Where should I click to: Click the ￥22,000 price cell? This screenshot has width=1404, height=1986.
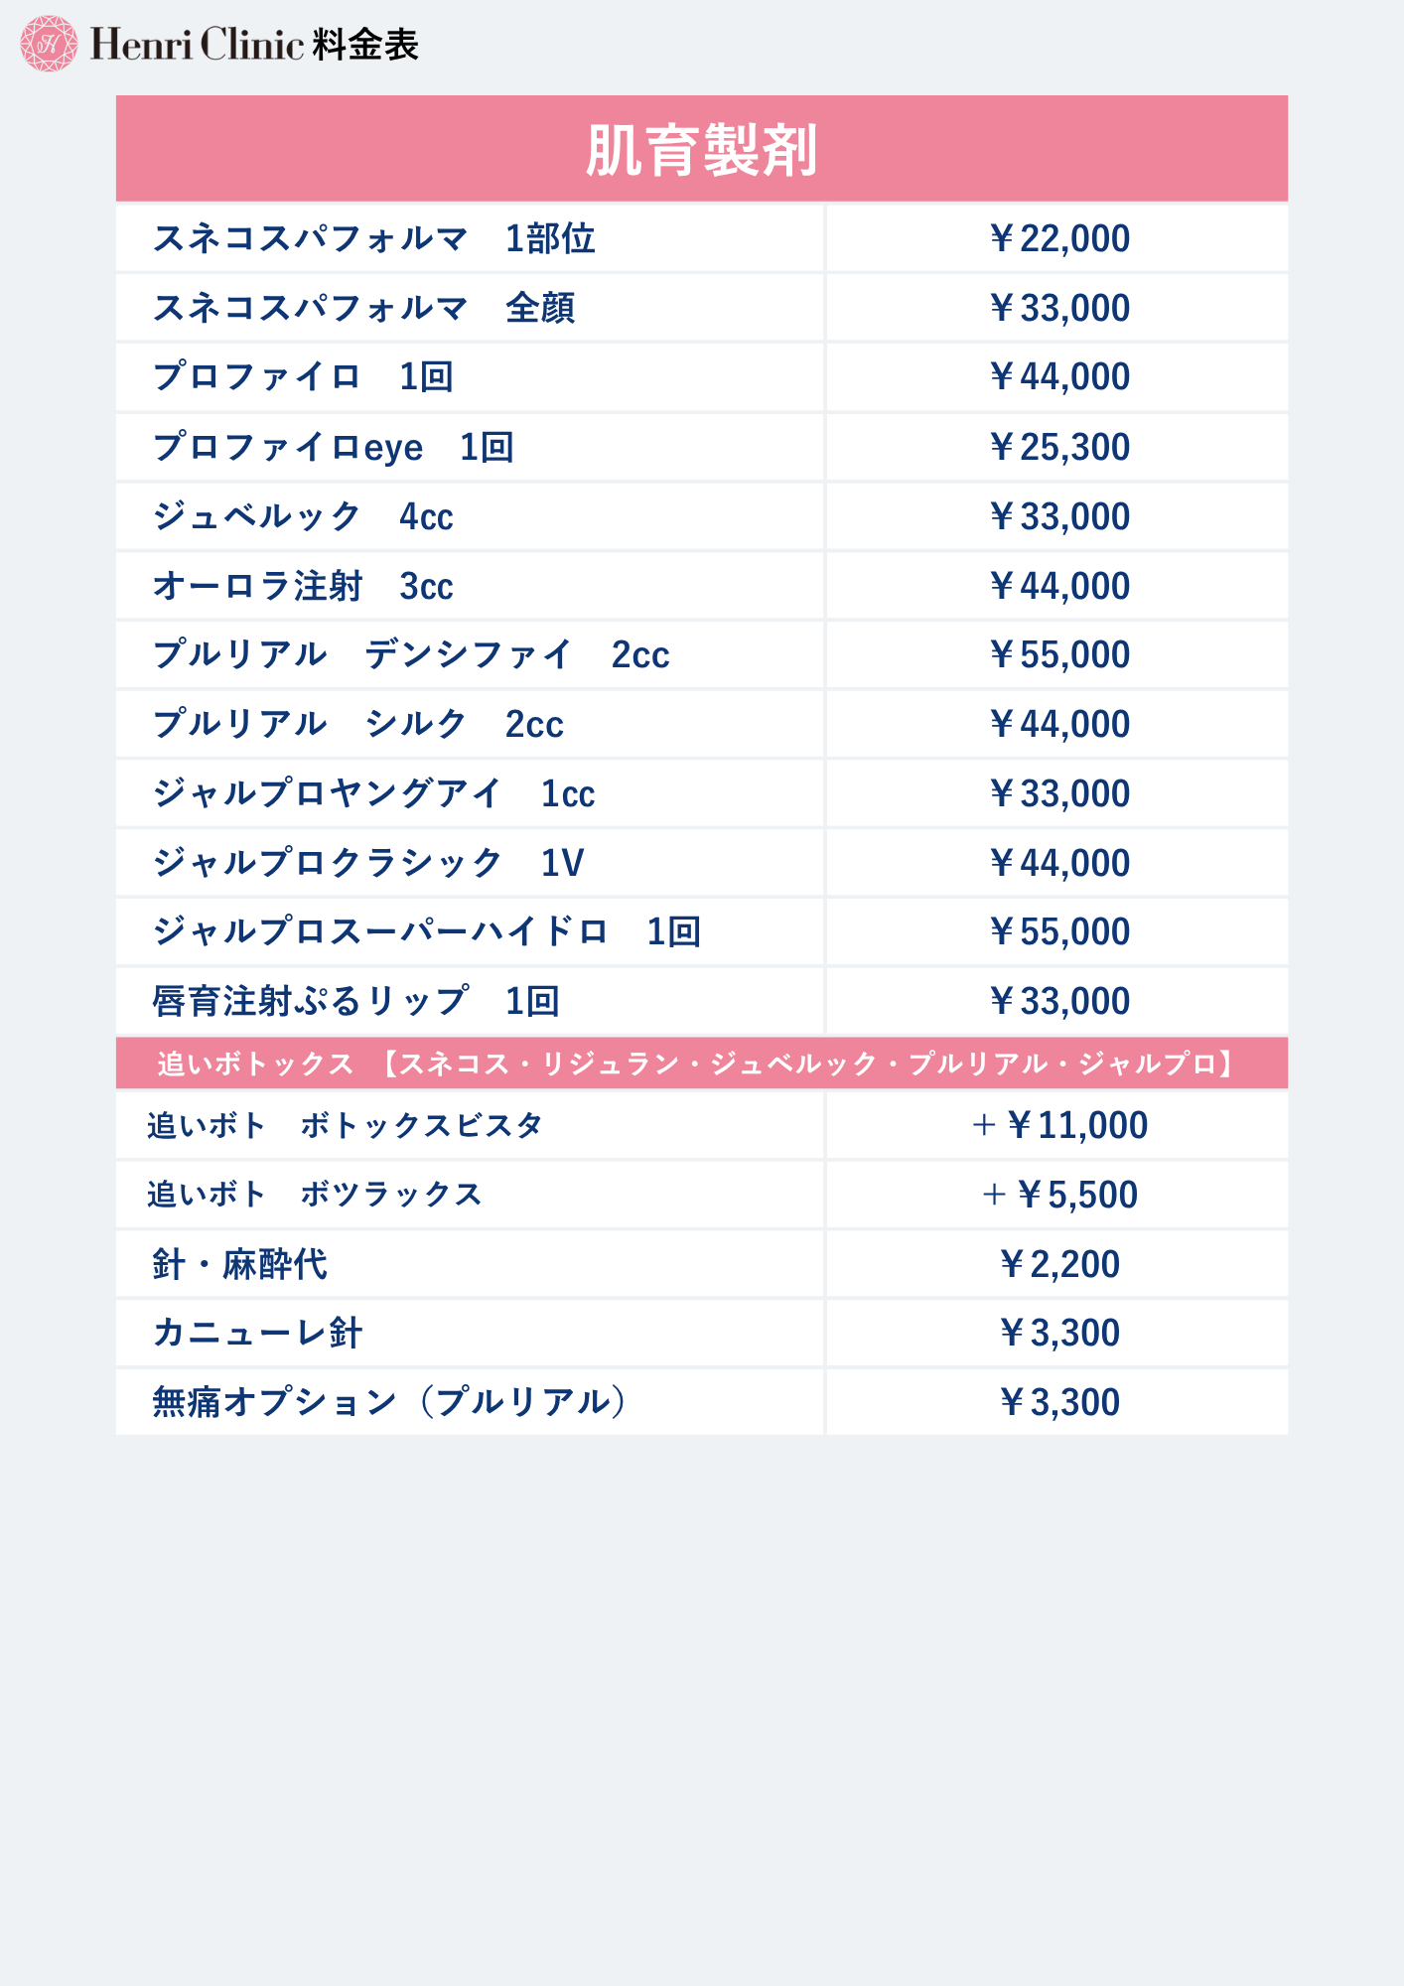1058,238
